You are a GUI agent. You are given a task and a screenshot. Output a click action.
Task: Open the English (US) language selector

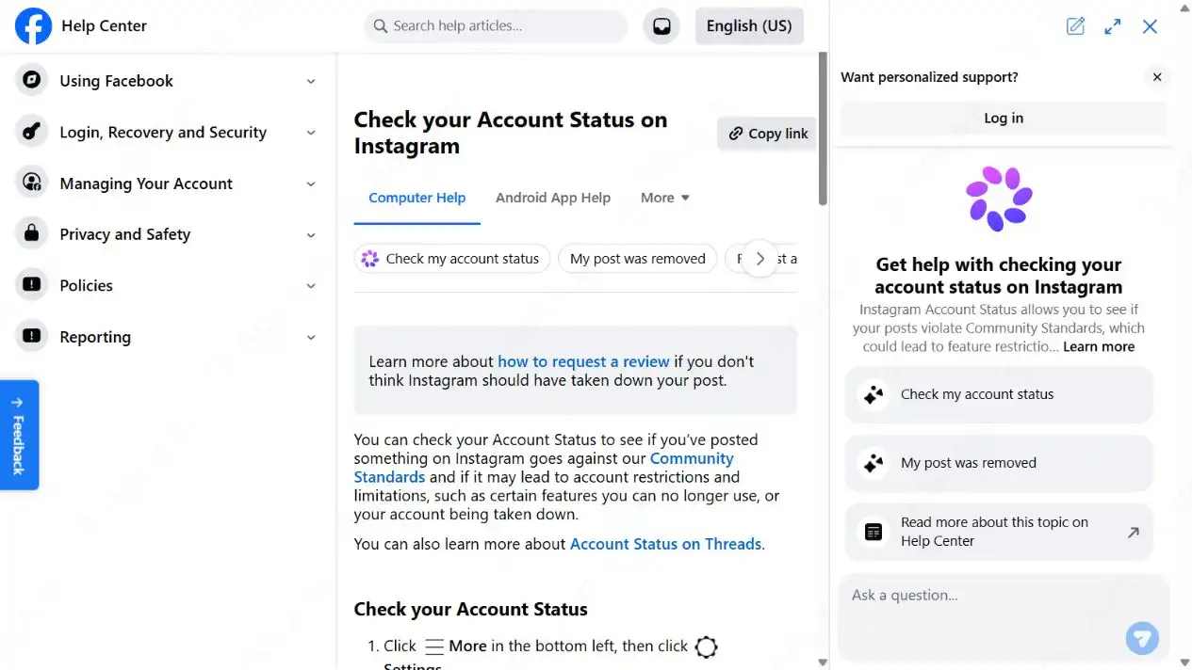click(749, 26)
